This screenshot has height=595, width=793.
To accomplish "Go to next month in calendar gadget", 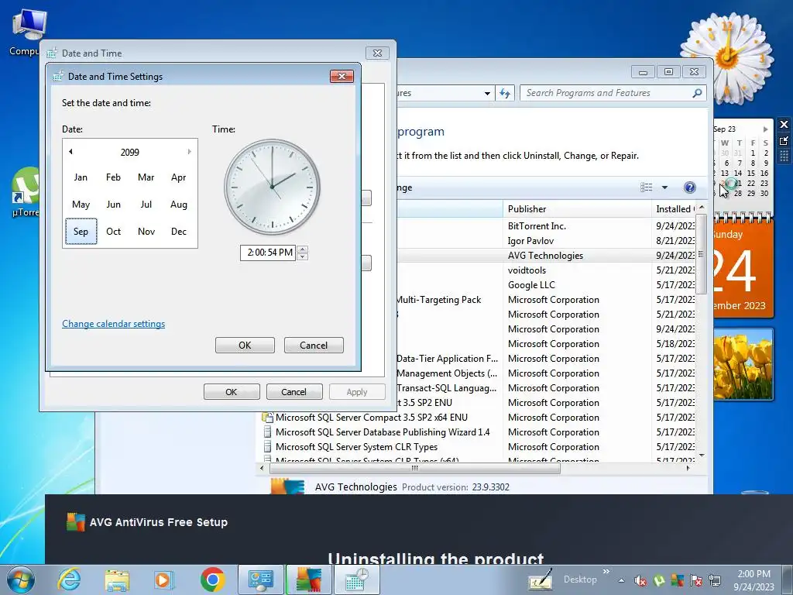I will click(x=766, y=129).
